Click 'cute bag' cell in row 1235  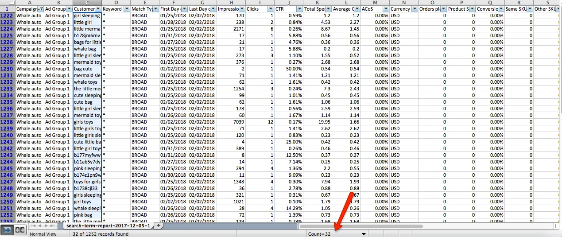pos(87,102)
